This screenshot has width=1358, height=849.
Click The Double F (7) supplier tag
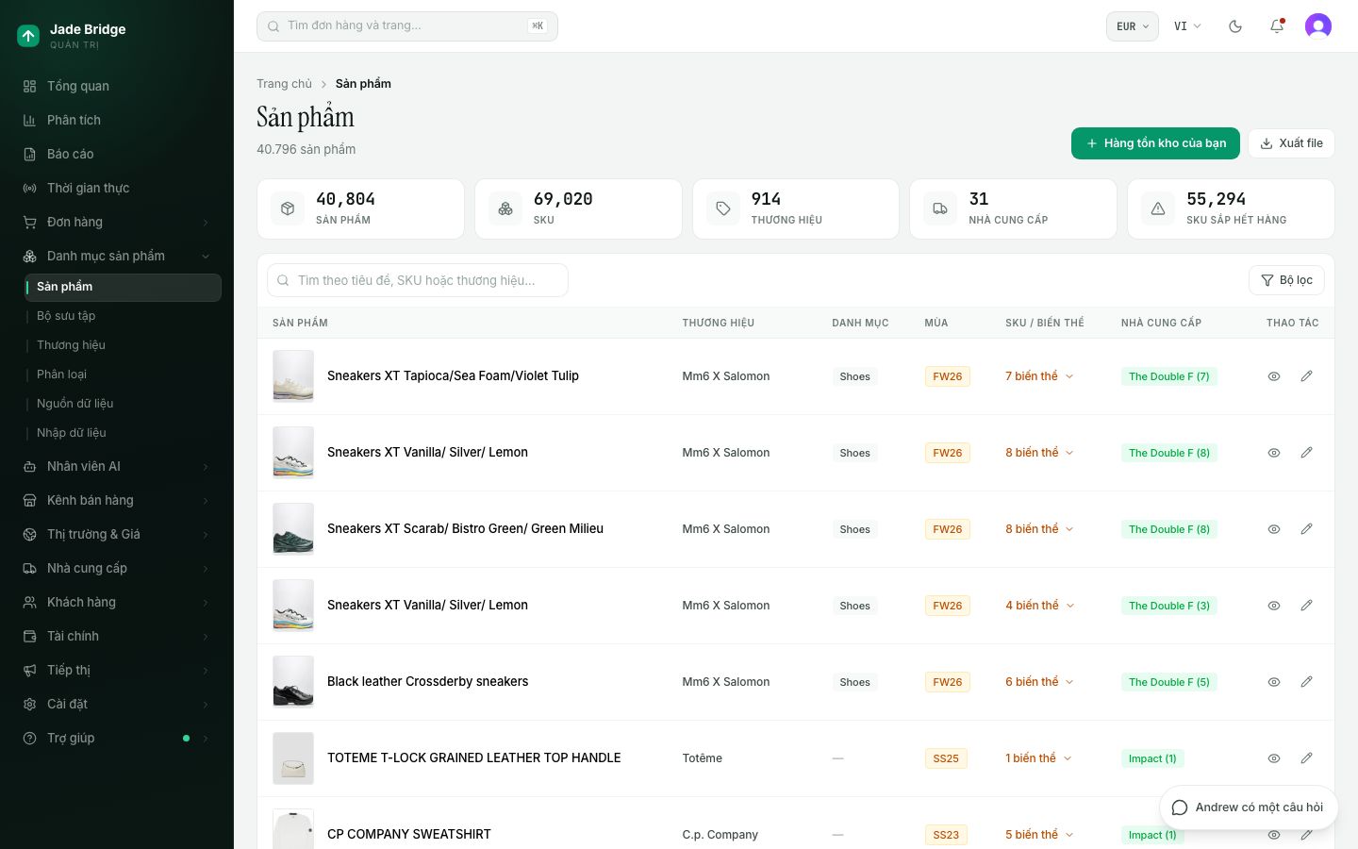pyautogui.click(x=1169, y=376)
